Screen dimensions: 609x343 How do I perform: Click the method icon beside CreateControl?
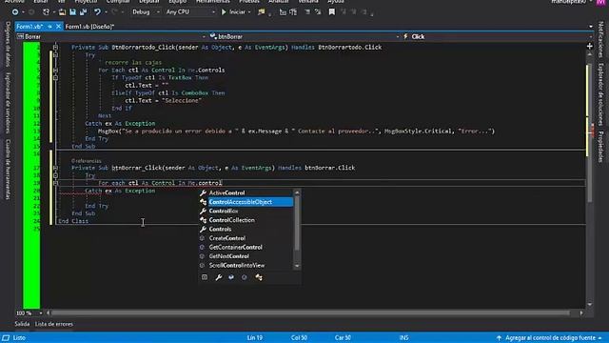pos(202,238)
